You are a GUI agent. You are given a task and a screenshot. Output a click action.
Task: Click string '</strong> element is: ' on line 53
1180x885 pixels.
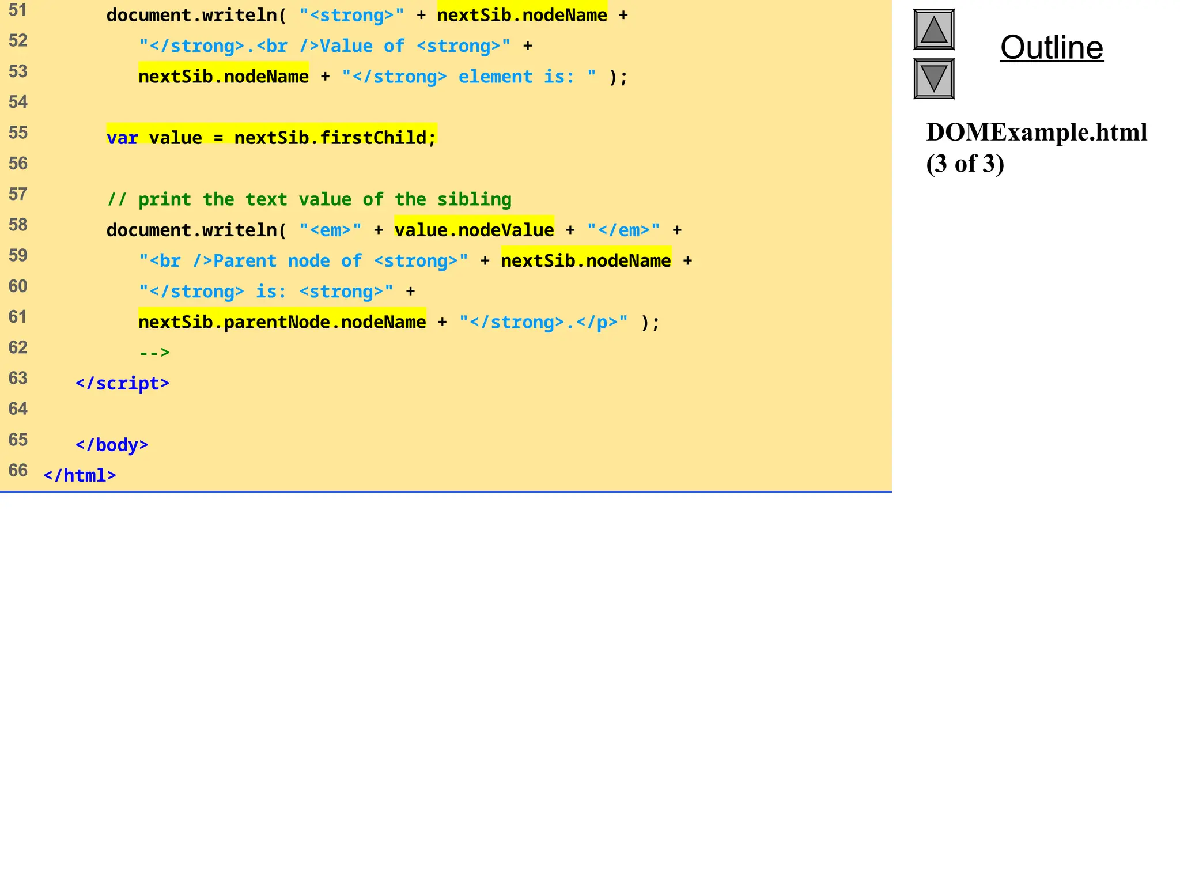469,76
